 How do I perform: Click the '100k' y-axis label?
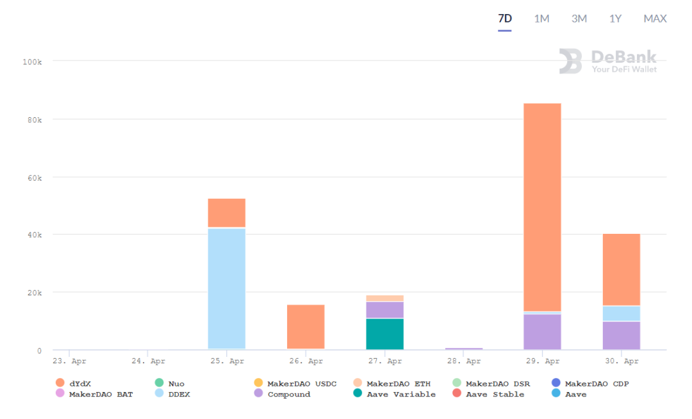[x=32, y=62]
